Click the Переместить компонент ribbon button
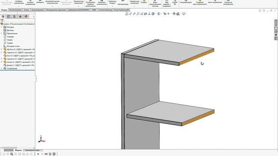This screenshot has height=156, width=278. coord(79,2)
